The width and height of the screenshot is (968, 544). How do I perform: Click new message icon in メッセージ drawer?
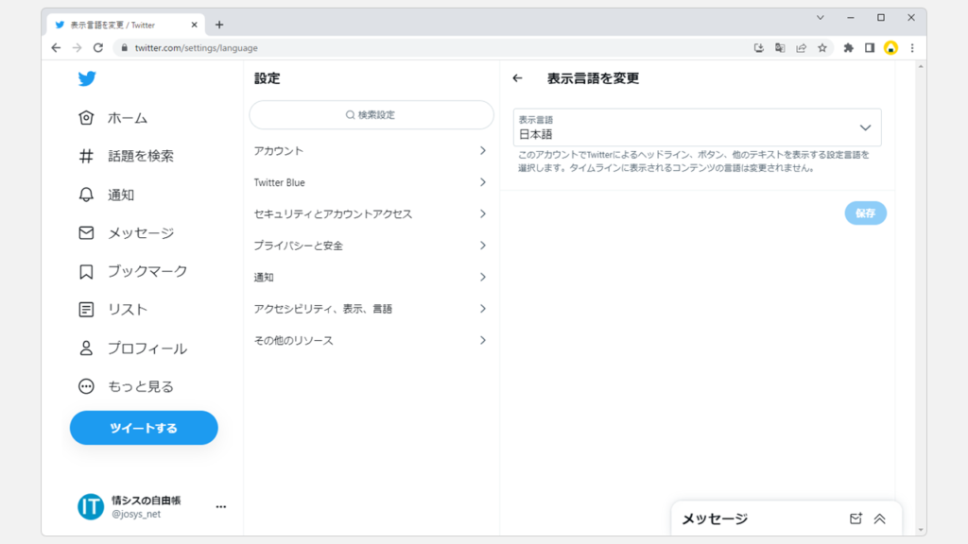[856, 518]
